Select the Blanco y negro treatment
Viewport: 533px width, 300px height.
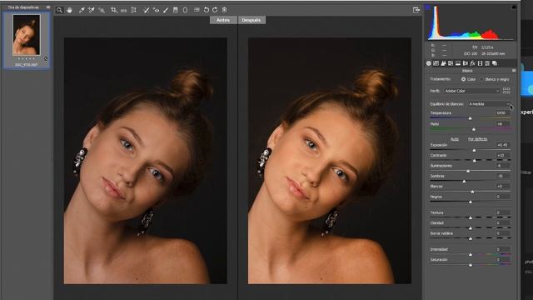(481, 79)
